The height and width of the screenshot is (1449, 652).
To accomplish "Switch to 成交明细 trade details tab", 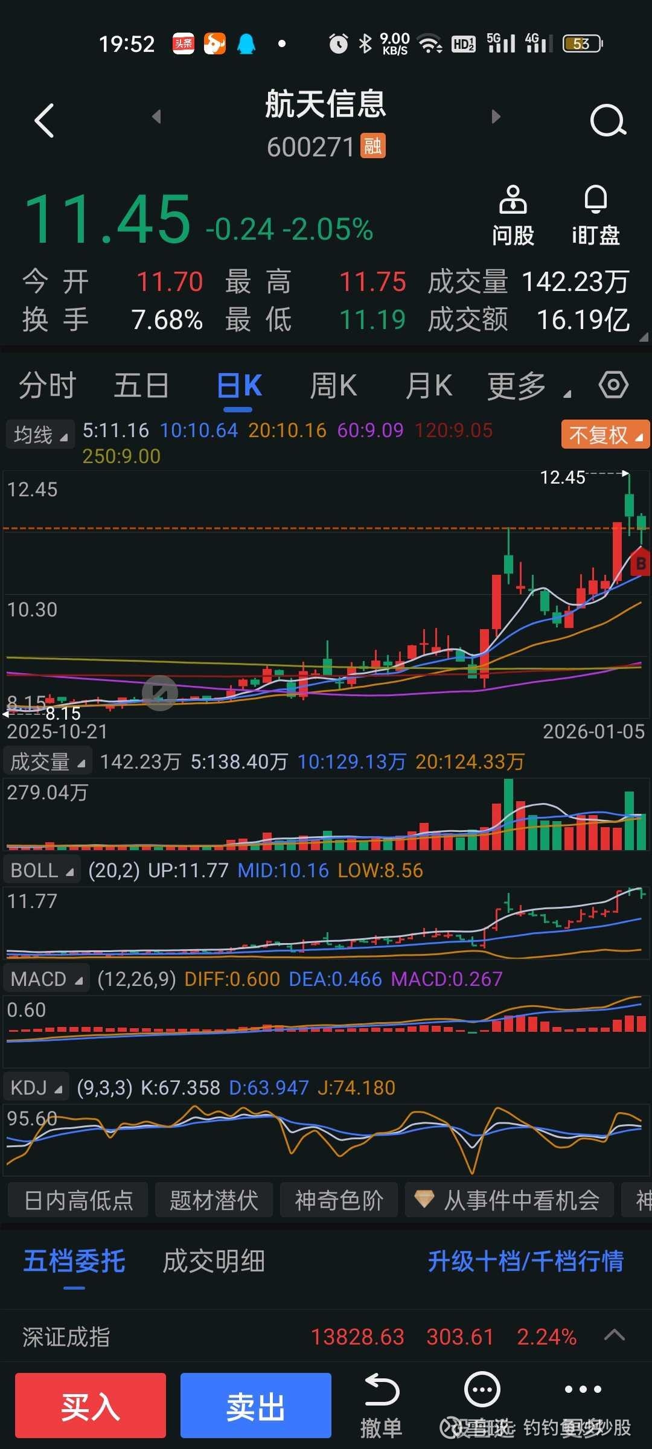I will [x=214, y=1261].
